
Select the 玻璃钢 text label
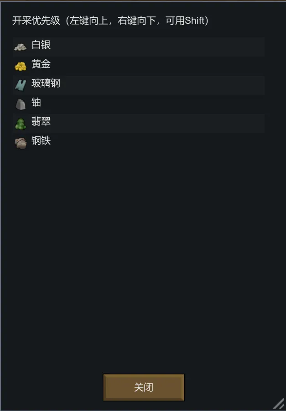tap(46, 83)
